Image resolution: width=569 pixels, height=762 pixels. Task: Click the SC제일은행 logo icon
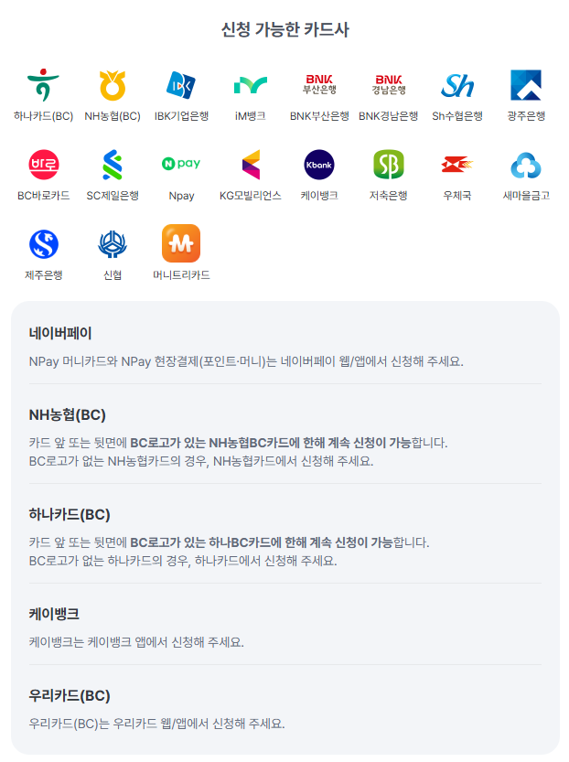click(113, 165)
